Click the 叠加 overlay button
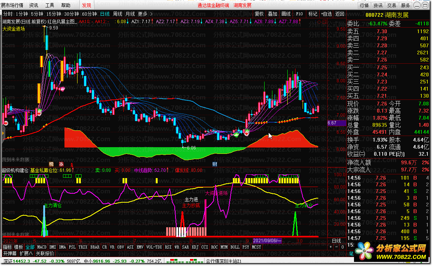433x266 pixels. (272, 14)
